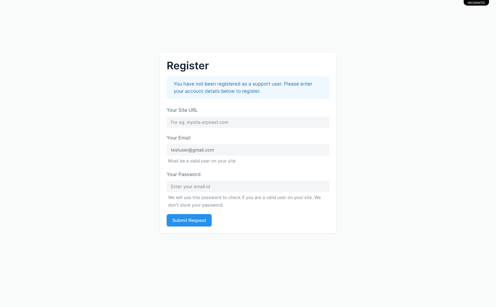Click the "Enter your email id" placeholder text
496x307 pixels.
click(x=190, y=187)
